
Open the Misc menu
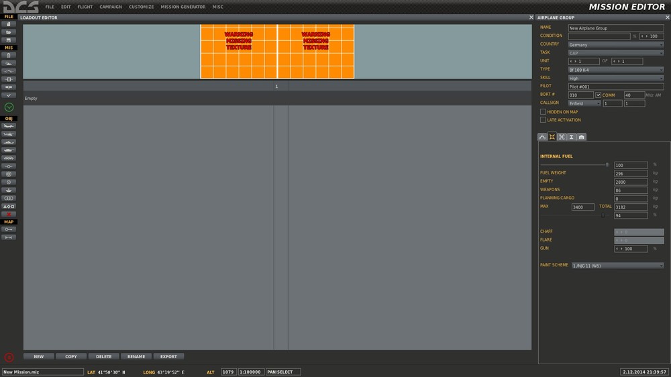[217, 7]
